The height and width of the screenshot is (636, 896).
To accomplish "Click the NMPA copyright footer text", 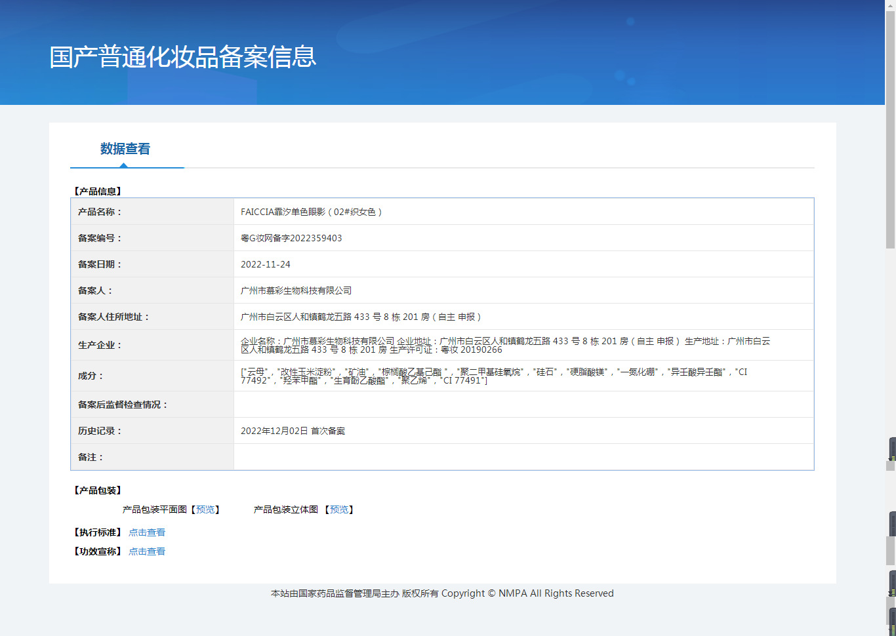I will tap(443, 593).
